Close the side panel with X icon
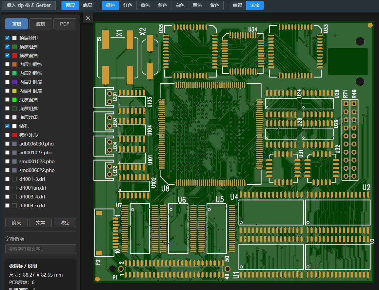 click(88, 18)
